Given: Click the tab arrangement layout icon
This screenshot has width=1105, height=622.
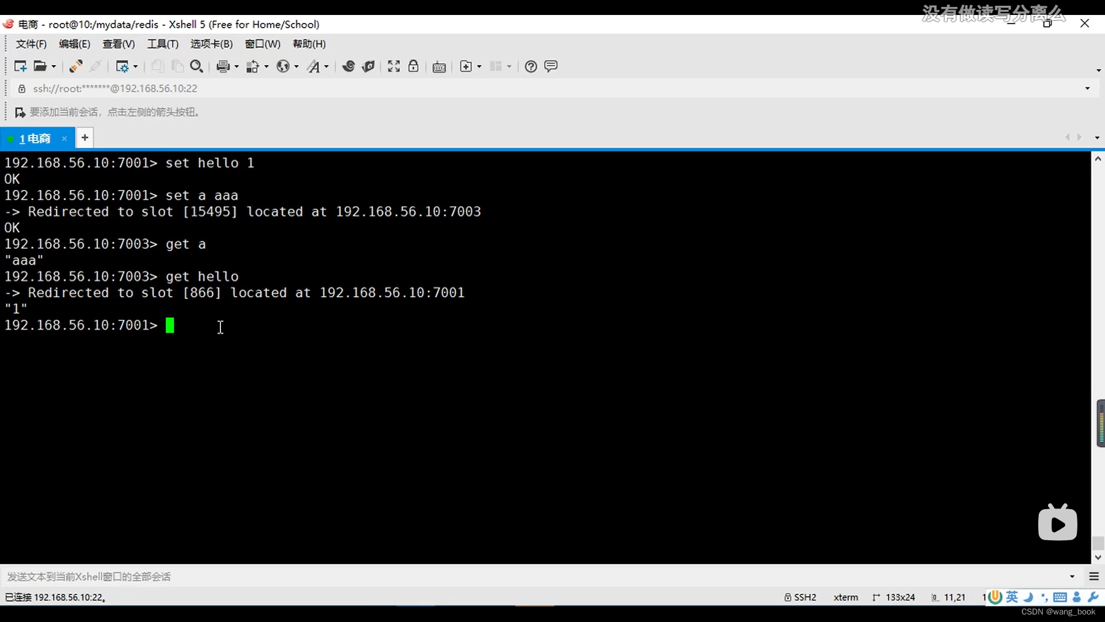Looking at the screenshot, I should click(x=496, y=66).
